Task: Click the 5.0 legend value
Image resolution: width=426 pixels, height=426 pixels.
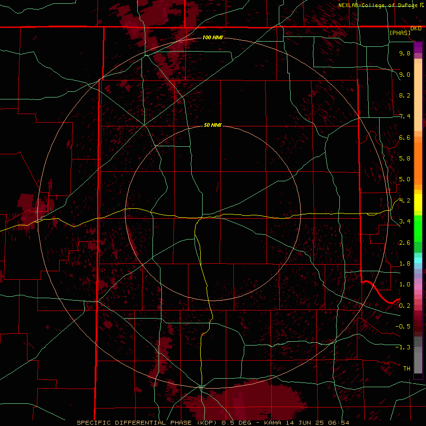Action: (405, 179)
